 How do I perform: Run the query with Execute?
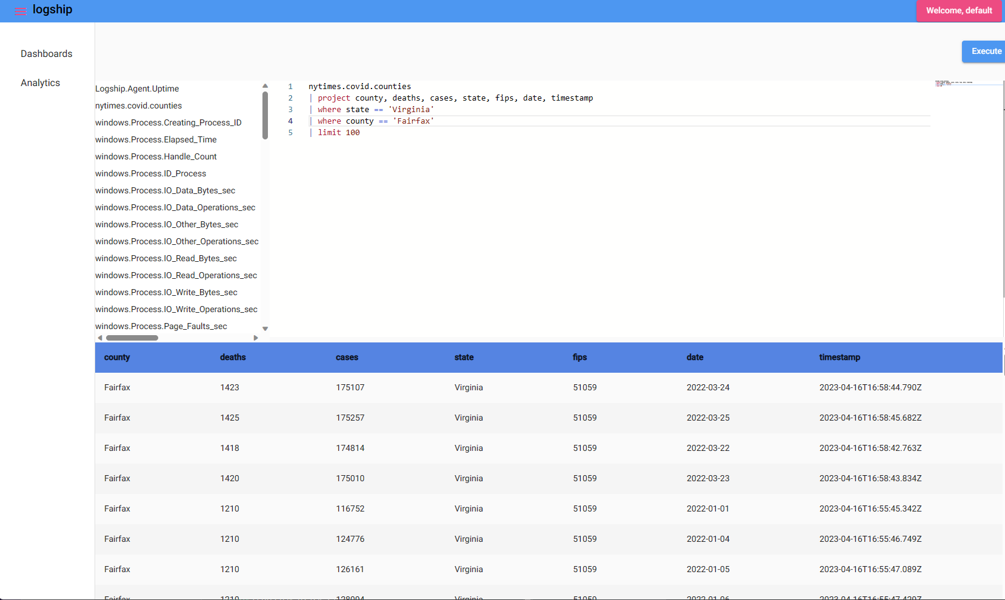(x=985, y=52)
